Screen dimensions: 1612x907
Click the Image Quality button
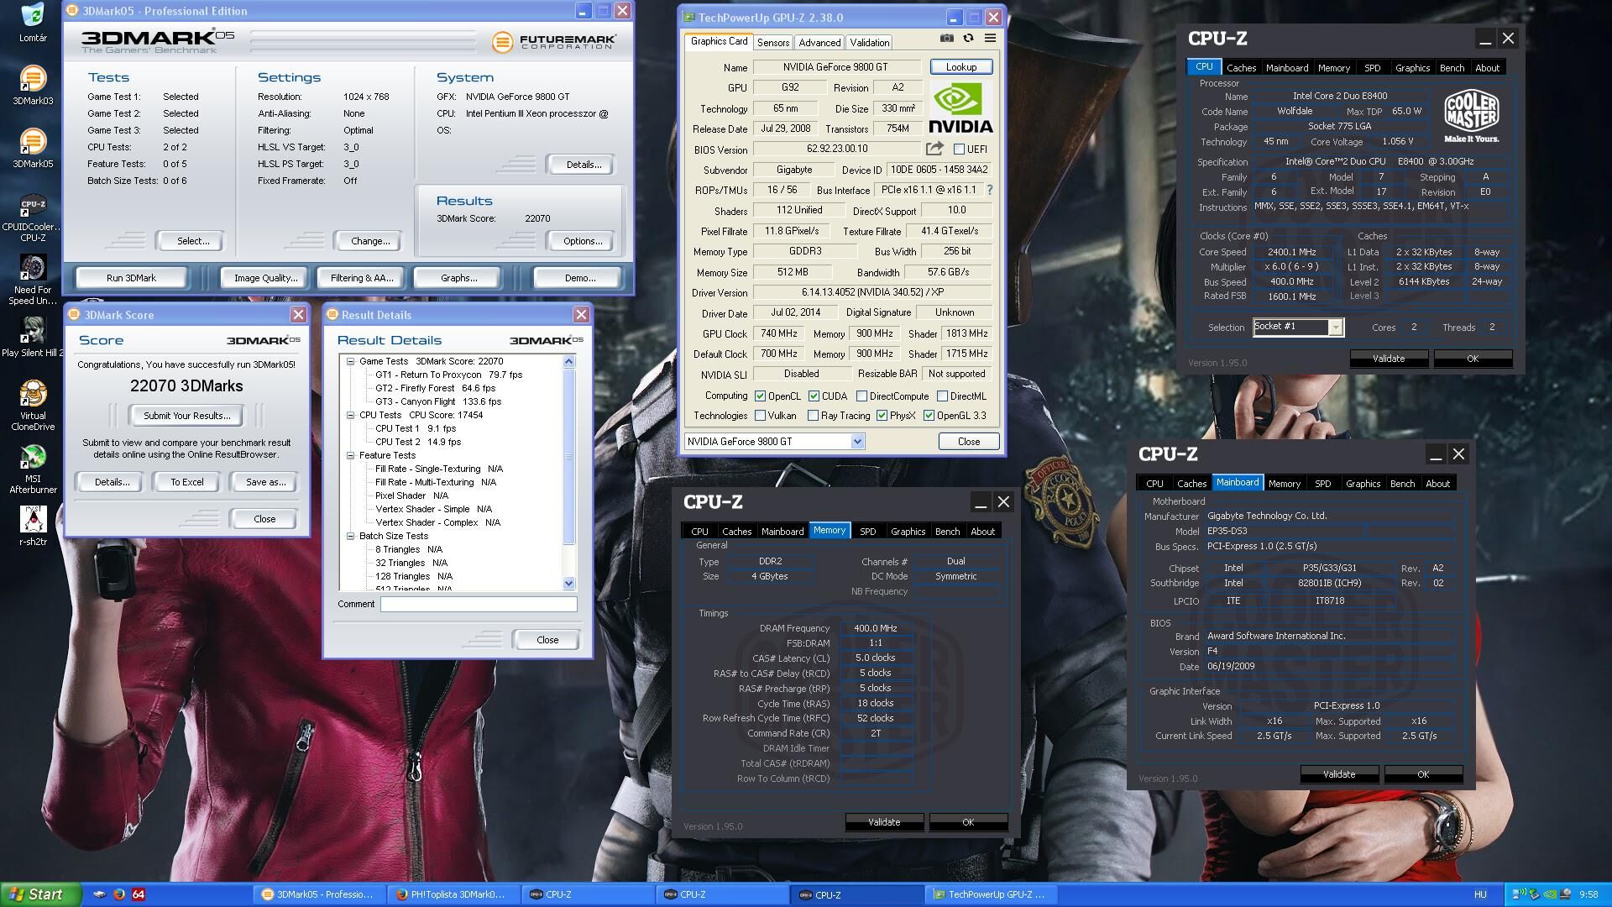pos(265,278)
